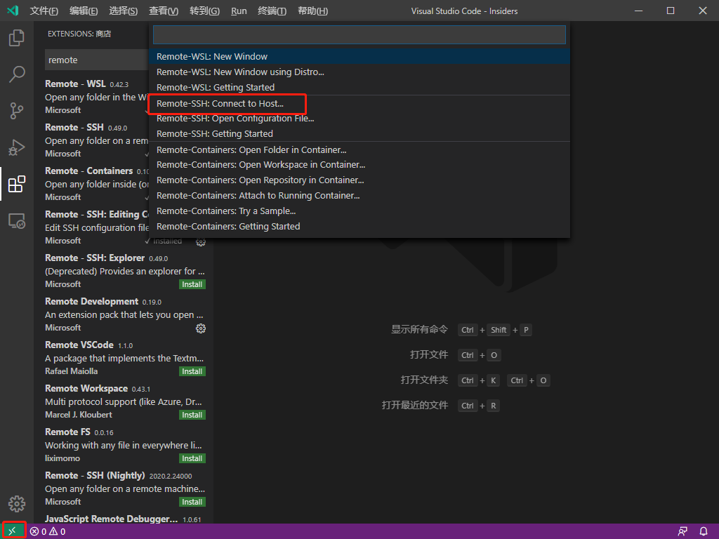Select 'Remote-WSL: New Window' command
Screen dimensions: 719x539
359,56
